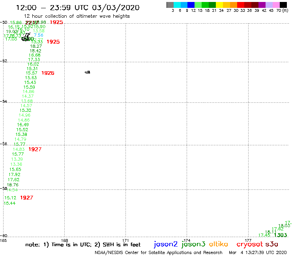The image size is (292, 256).
Task: Select the red cryosat label
Action: tap(250, 244)
